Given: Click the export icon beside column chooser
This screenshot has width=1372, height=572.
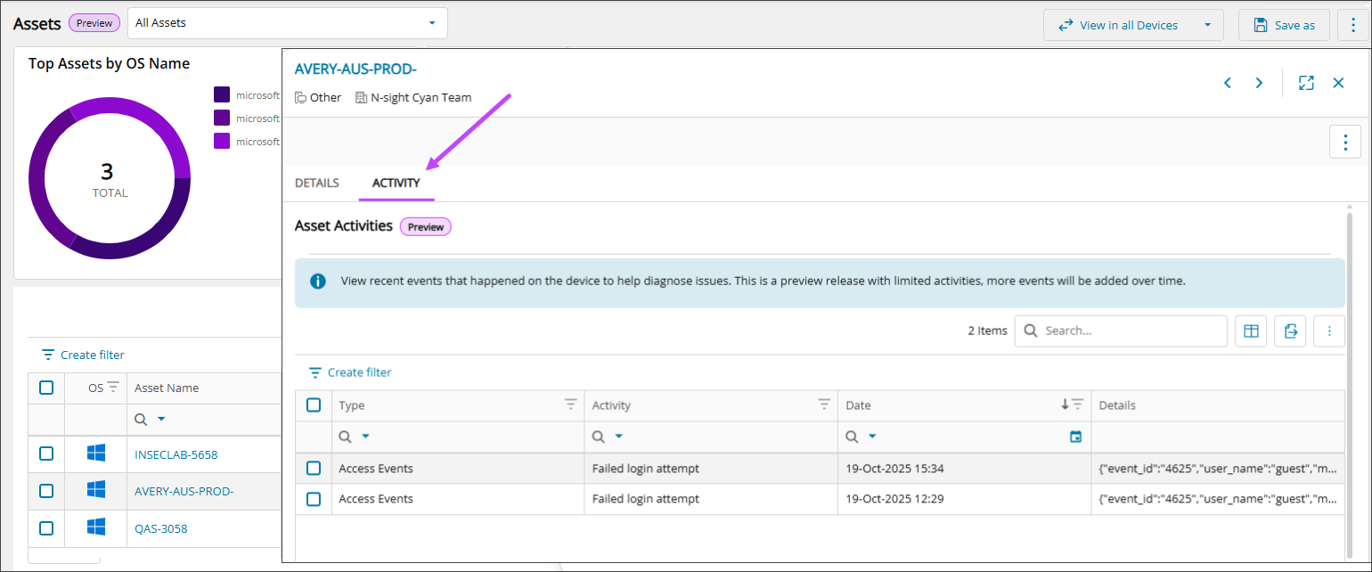Looking at the screenshot, I should pyautogui.click(x=1290, y=331).
